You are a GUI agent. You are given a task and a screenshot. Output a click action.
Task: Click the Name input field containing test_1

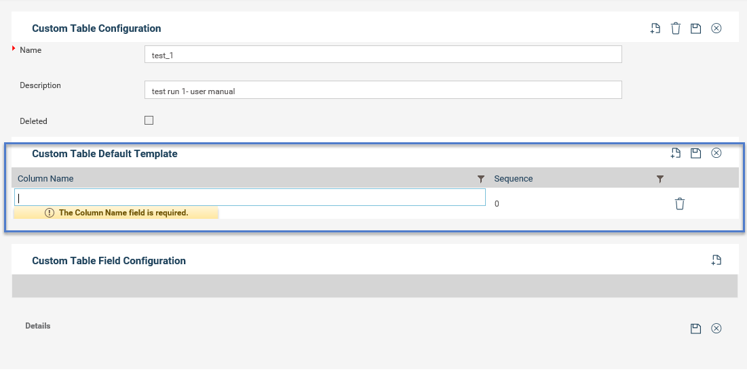pyautogui.click(x=383, y=55)
